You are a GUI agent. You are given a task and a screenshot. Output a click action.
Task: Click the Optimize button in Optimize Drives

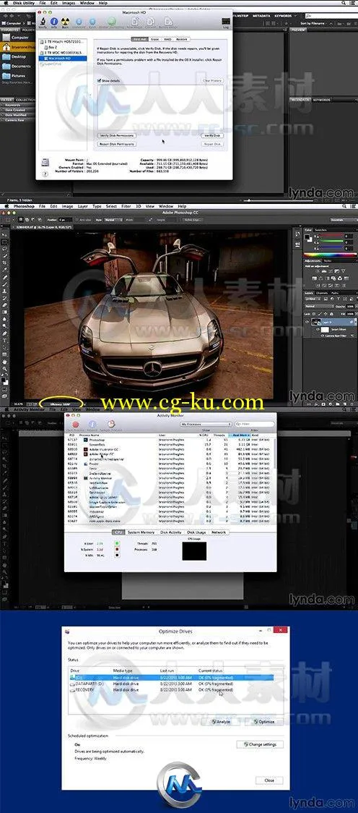[x=263, y=721]
